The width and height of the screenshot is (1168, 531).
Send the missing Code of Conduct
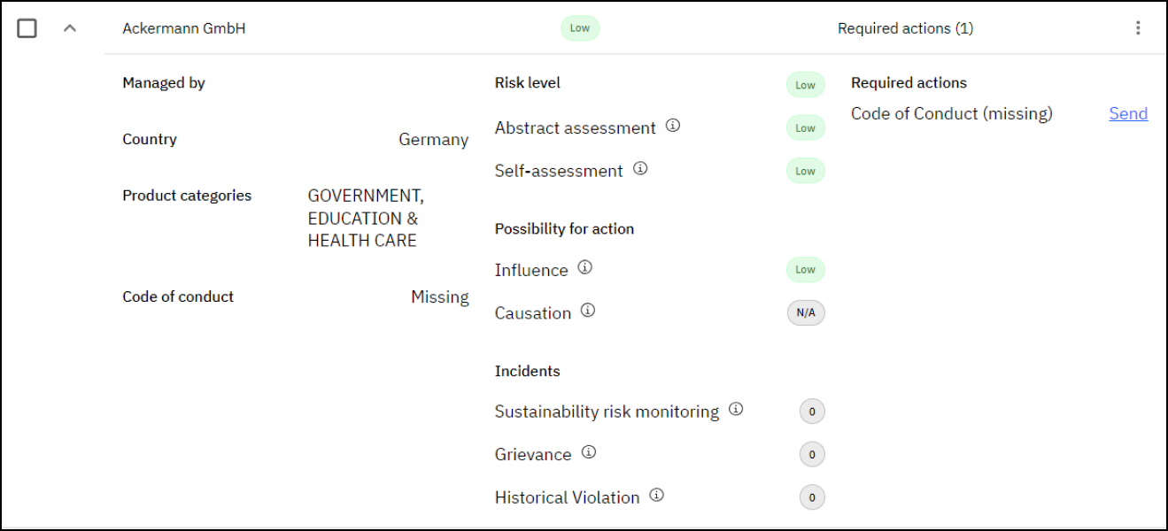[x=1128, y=113]
